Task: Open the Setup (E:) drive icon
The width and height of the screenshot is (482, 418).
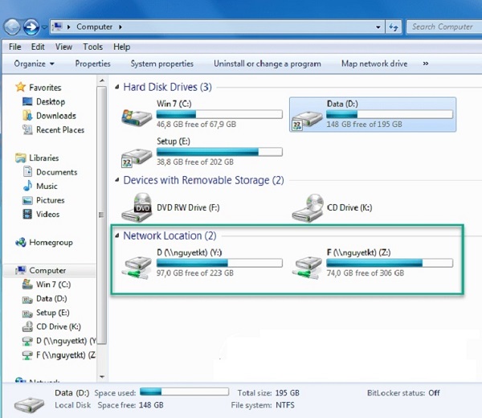Action: [x=135, y=152]
